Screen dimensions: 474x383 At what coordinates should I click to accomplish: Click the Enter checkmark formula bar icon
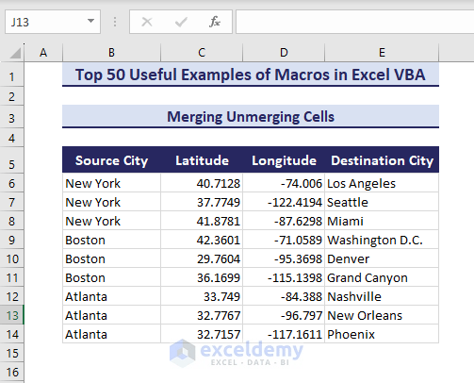tap(181, 22)
